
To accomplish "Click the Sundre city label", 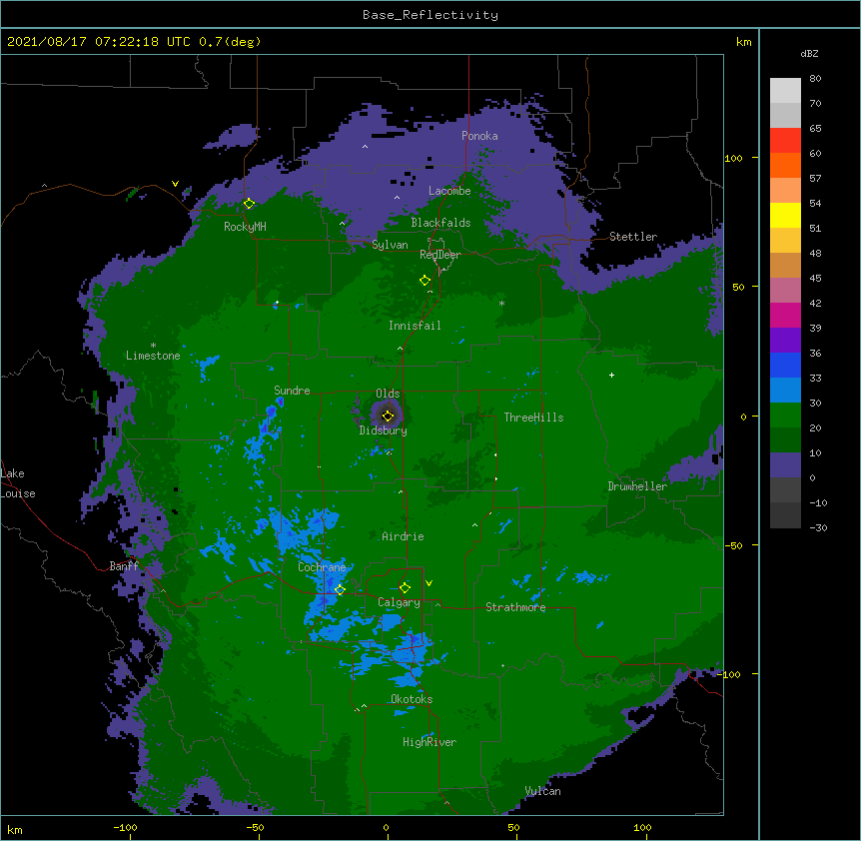I will 292,391.
